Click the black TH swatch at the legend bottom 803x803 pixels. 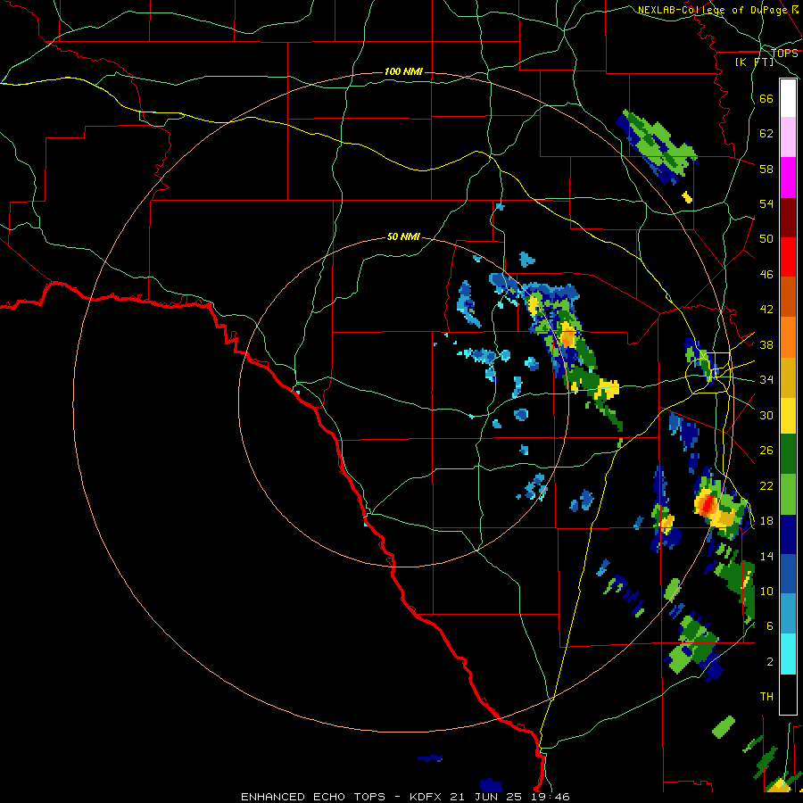pyautogui.click(x=788, y=694)
